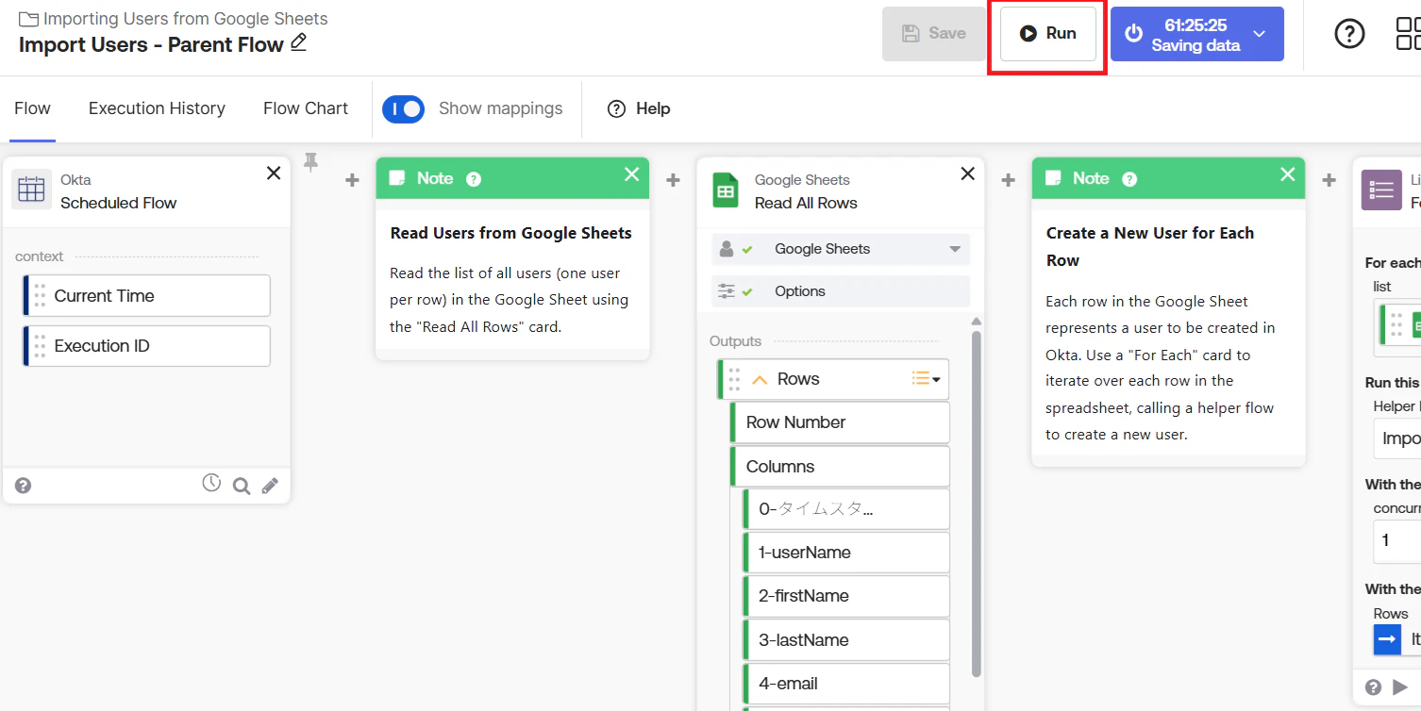
Task: Close the Read Users from Google Sheets note
Action: point(632,174)
